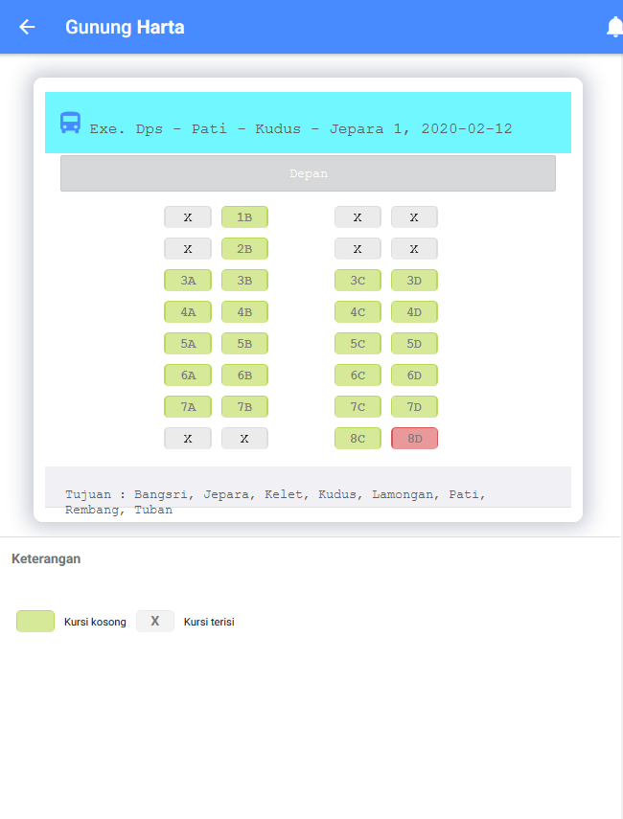Select seat 7C

tap(358, 406)
